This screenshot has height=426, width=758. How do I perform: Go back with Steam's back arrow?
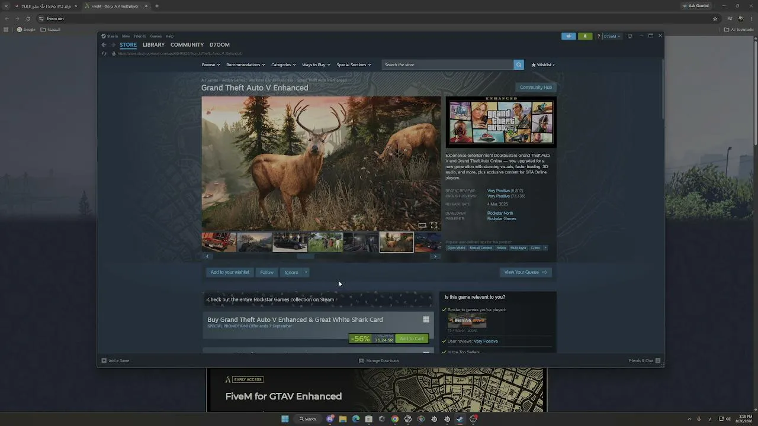pos(104,45)
